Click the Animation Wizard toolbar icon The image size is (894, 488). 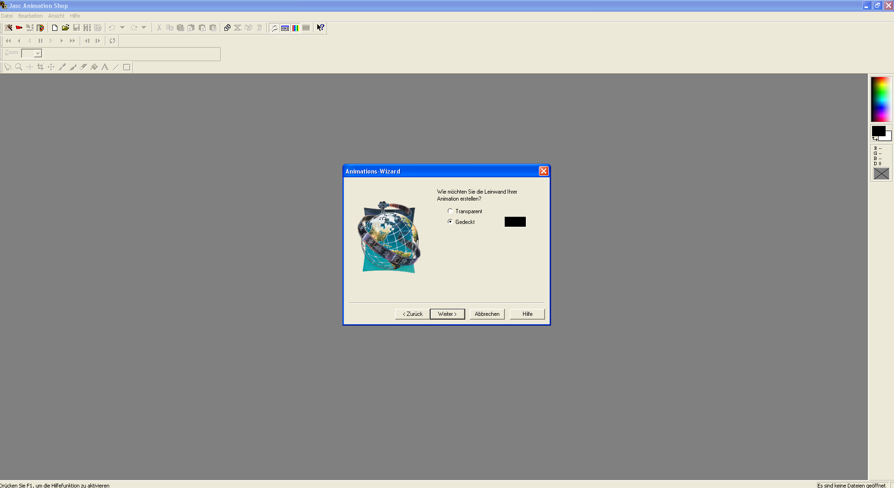coord(8,28)
